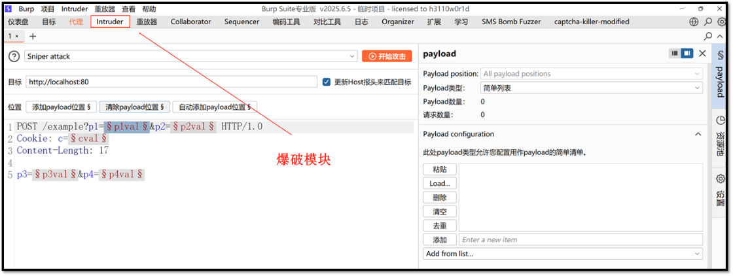This screenshot has height=276, width=733.
Task: Open the 项目 menu
Action: 48,9
